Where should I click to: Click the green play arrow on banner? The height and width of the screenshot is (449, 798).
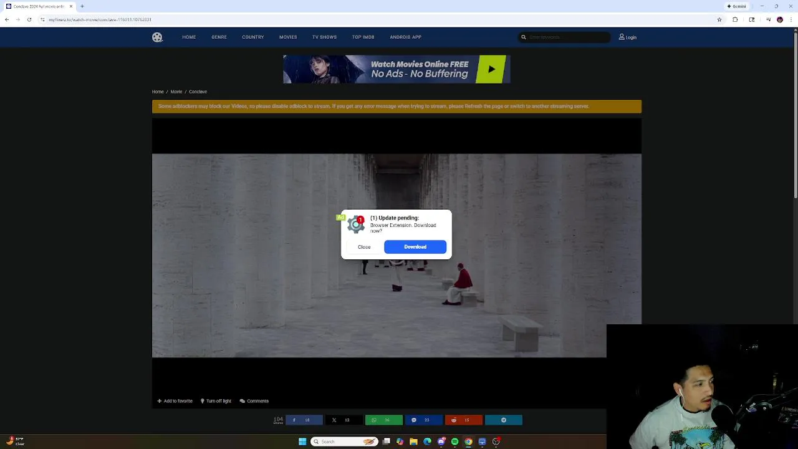click(x=492, y=69)
